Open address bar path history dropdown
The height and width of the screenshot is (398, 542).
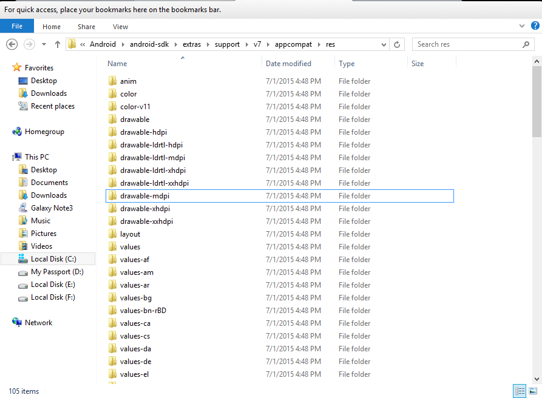tap(384, 44)
